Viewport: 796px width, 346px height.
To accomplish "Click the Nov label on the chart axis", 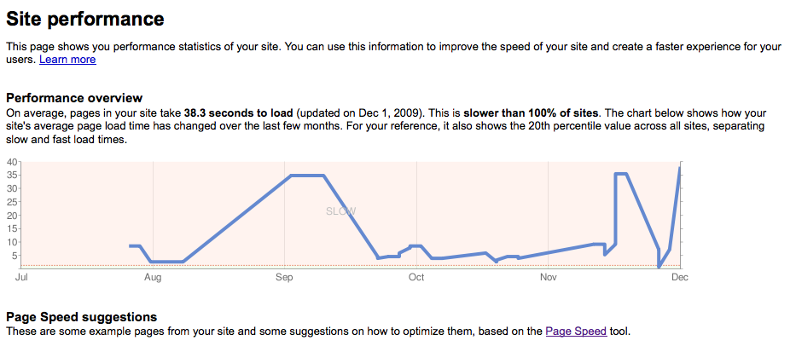I will click(x=548, y=278).
